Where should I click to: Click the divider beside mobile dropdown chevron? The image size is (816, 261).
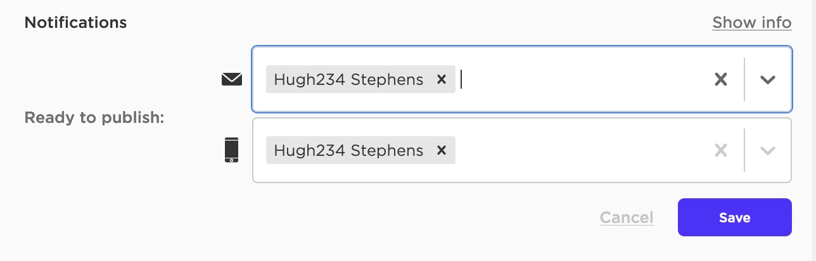744,150
